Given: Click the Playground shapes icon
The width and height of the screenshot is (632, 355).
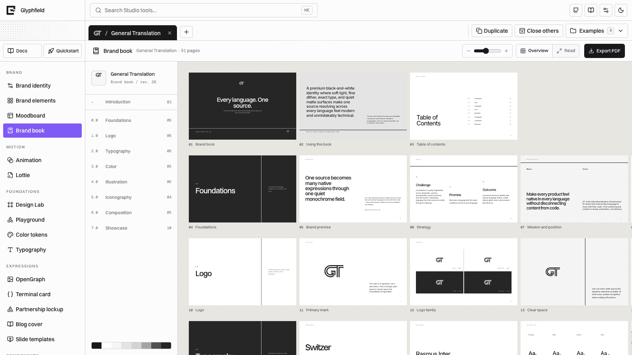Looking at the screenshot, I should click(x=10, y=220).
